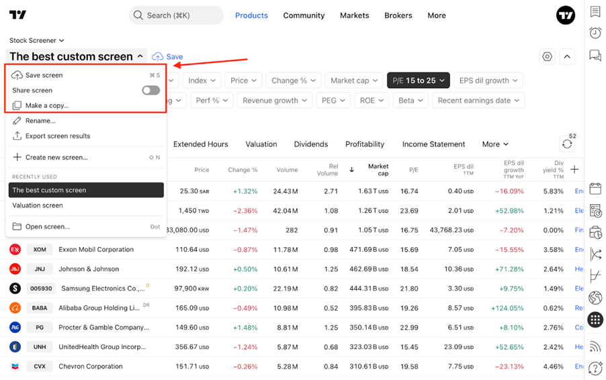The width and height of the screenshot is (606, 380).
Task: Refresh the screener results
Action: point(567,144)
